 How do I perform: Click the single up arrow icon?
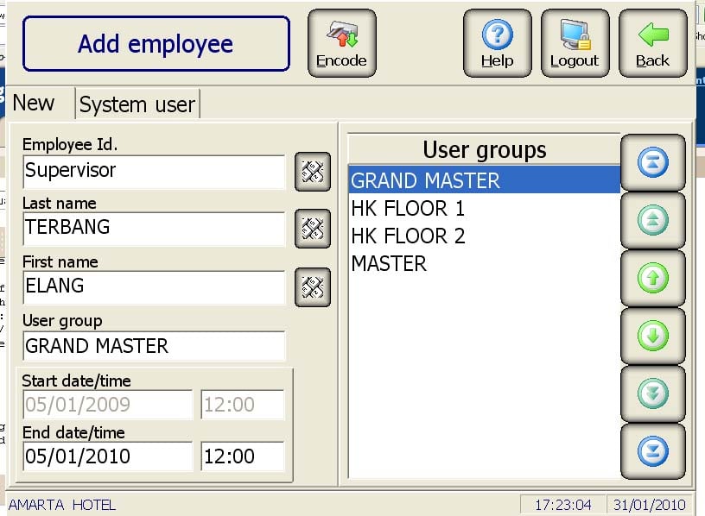(x=652, y=278)
